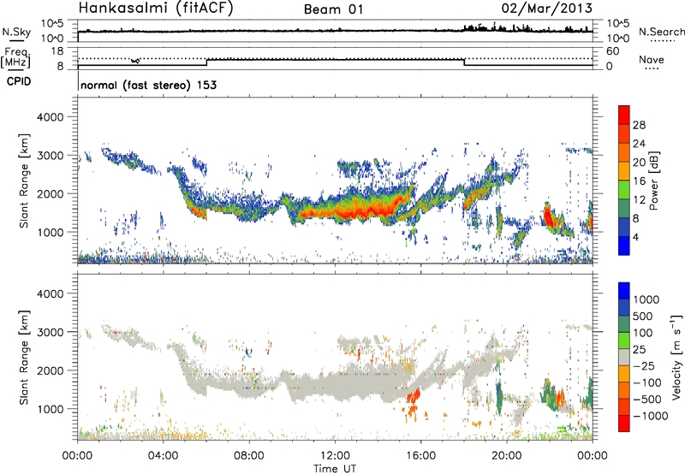Image resolution: width=685 pixels, height=474 pixels.
Task: Pick the red top segment of Power colorbar
Action: [x=624, y=116]
